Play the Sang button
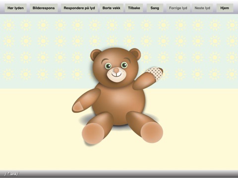 [155, 8]
